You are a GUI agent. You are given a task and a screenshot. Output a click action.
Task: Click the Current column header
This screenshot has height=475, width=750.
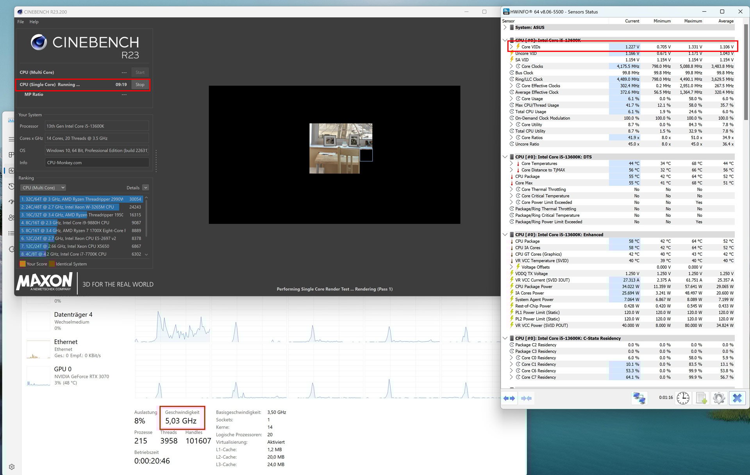[x=632, y=21]
